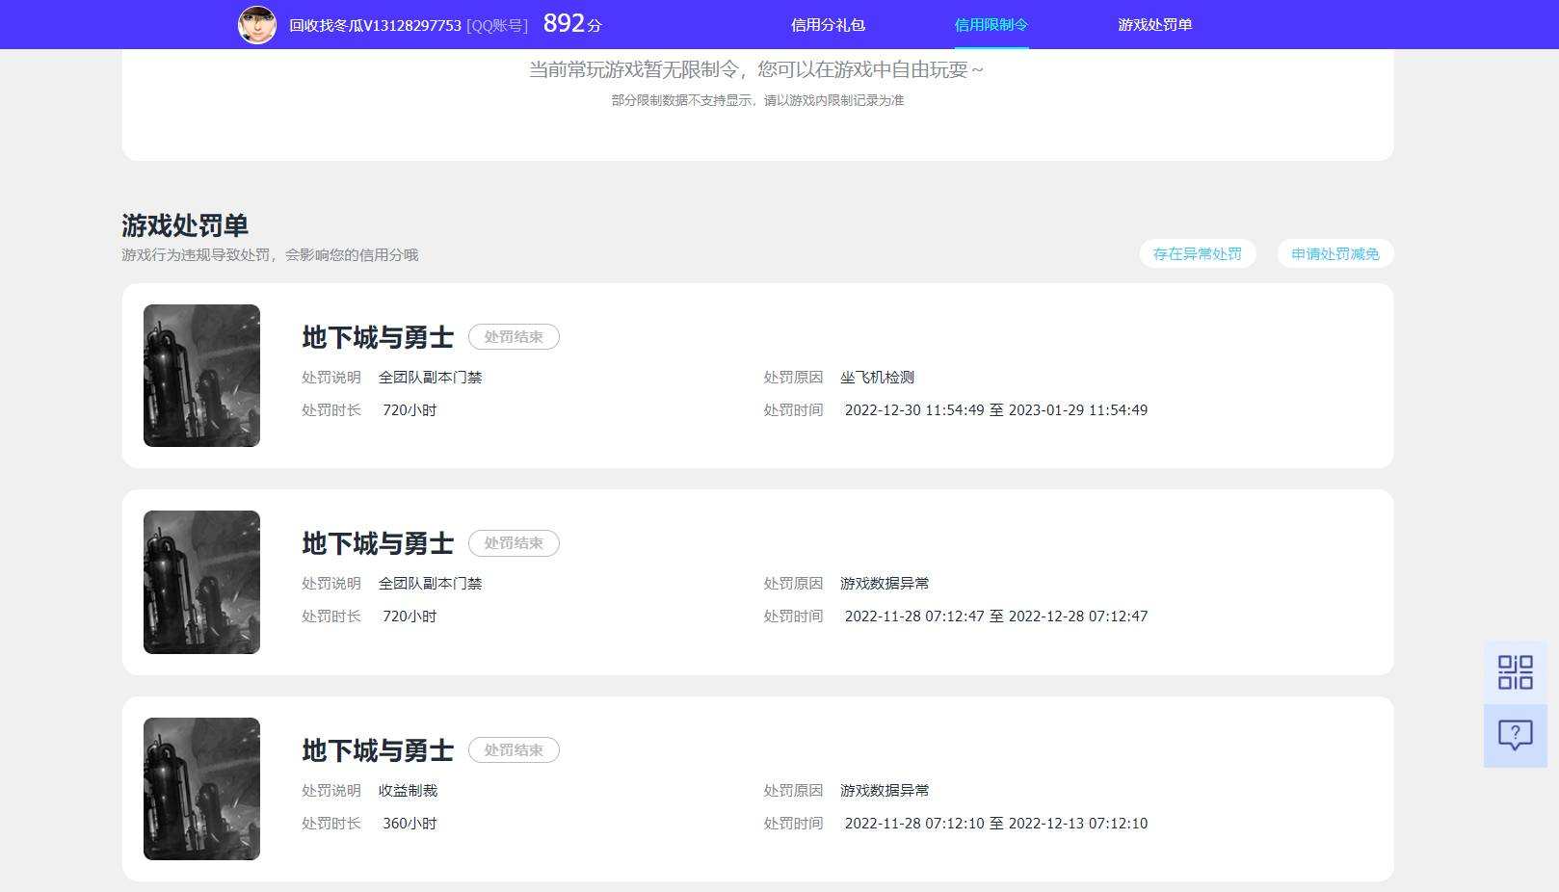Click the game thumbnail of the 坐飞机检测 record
The image size is (1559, 892).
[201, 376]
